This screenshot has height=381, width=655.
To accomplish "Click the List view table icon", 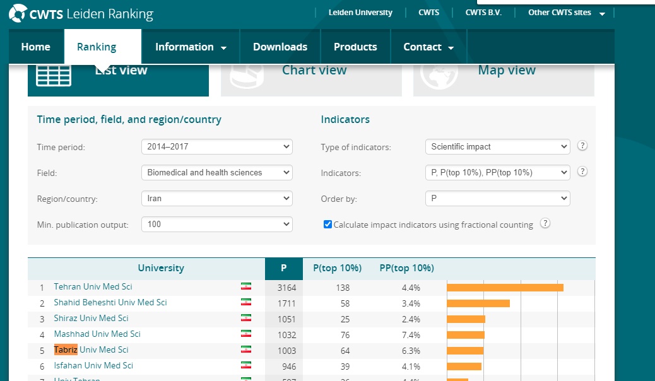I will pyautogui.click(x=54, y=75).
